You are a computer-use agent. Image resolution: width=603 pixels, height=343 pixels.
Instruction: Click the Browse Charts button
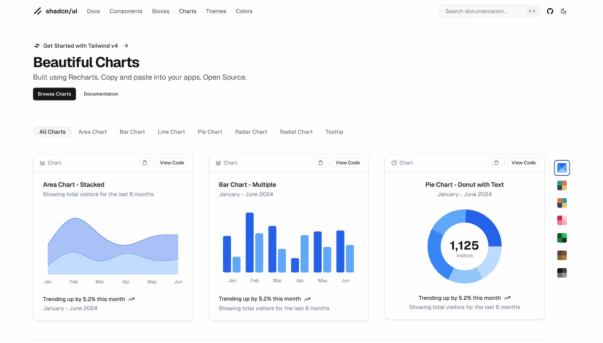(54, 94)
